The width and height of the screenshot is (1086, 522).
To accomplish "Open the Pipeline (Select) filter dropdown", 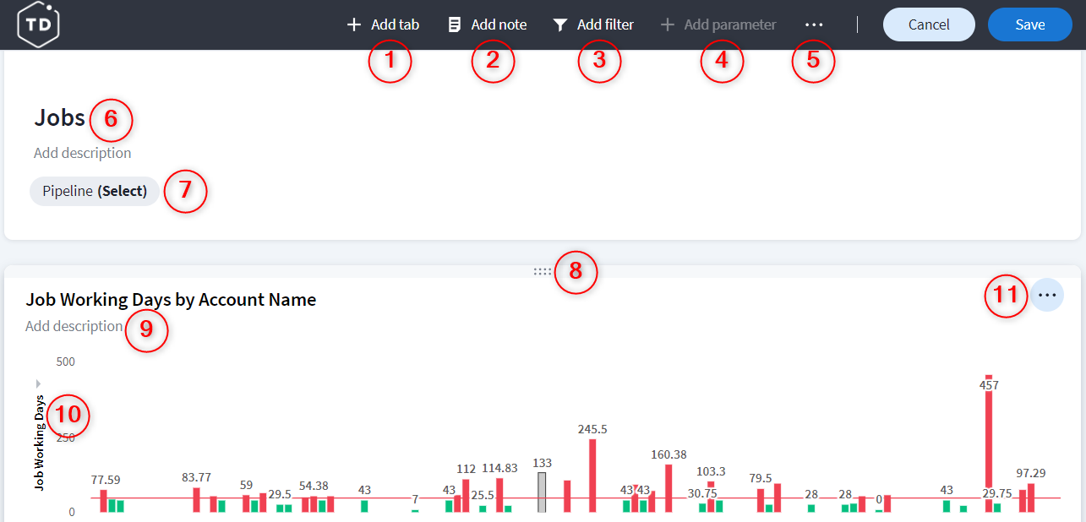I will [94, 191].
